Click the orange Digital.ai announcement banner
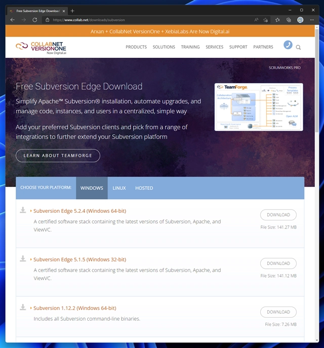 160,31
